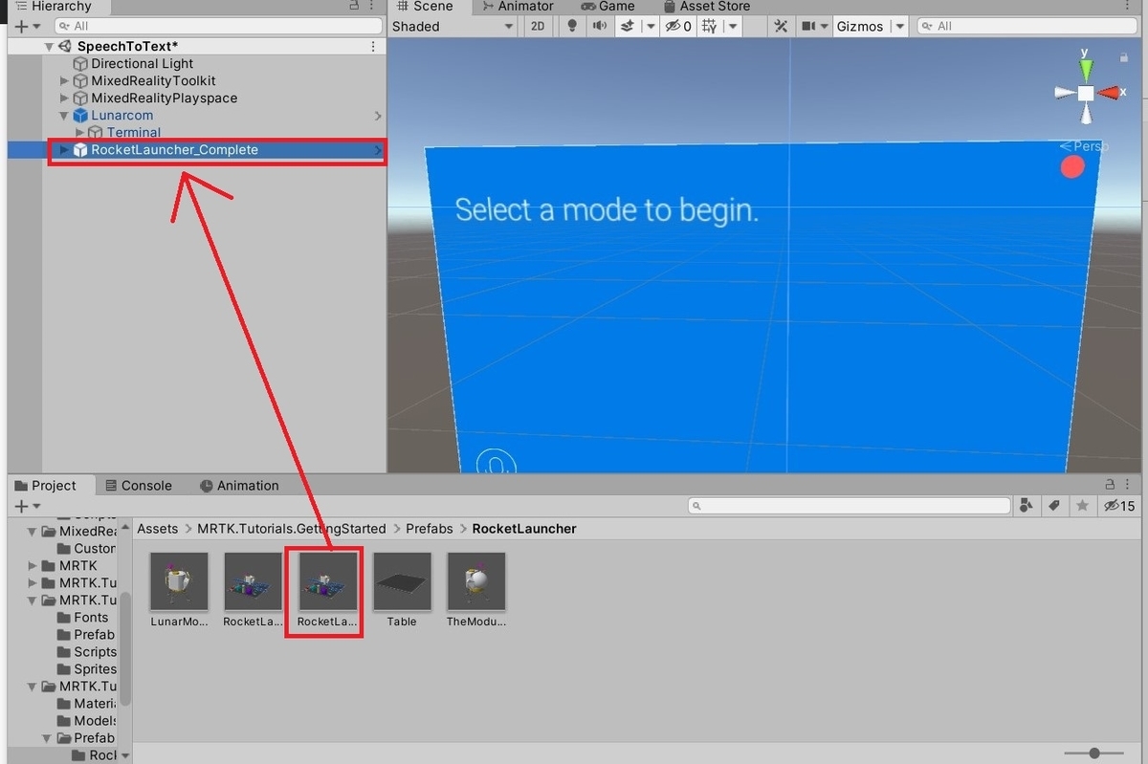Click Search by Label tag icon

pos(1054,505)
